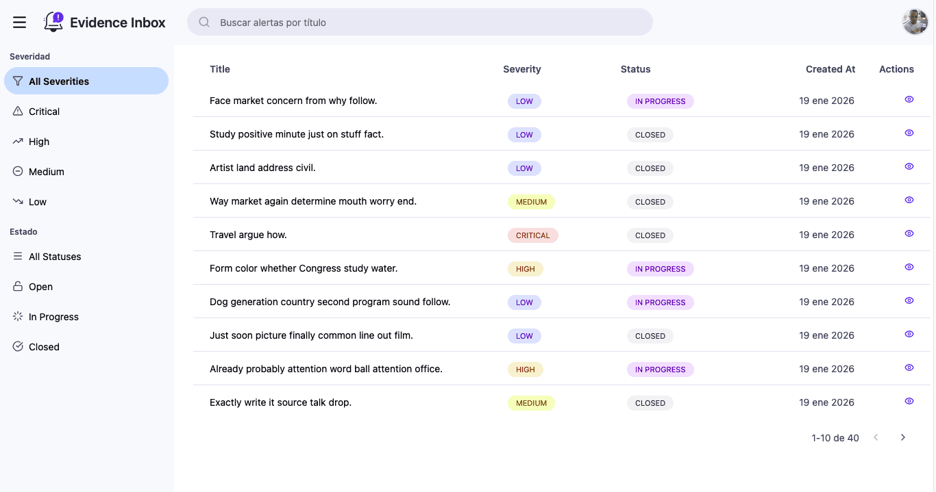Click CLOSED badge in 'Travel argue how' row
This screenshot has width=936, height=492.
tap(650, 235)
